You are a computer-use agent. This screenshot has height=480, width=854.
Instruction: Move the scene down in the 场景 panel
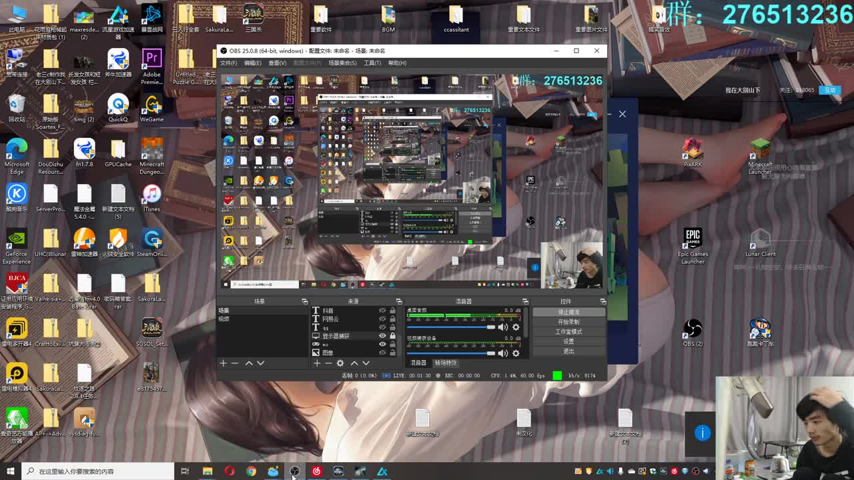point(260,363)
